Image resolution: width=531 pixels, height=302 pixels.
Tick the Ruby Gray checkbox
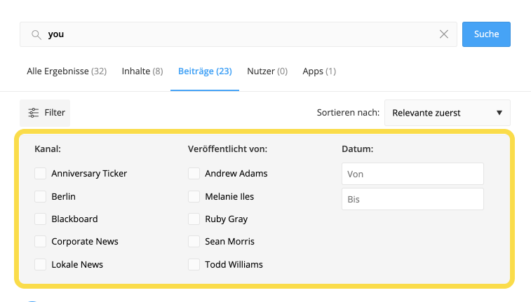tap(194, 219)
